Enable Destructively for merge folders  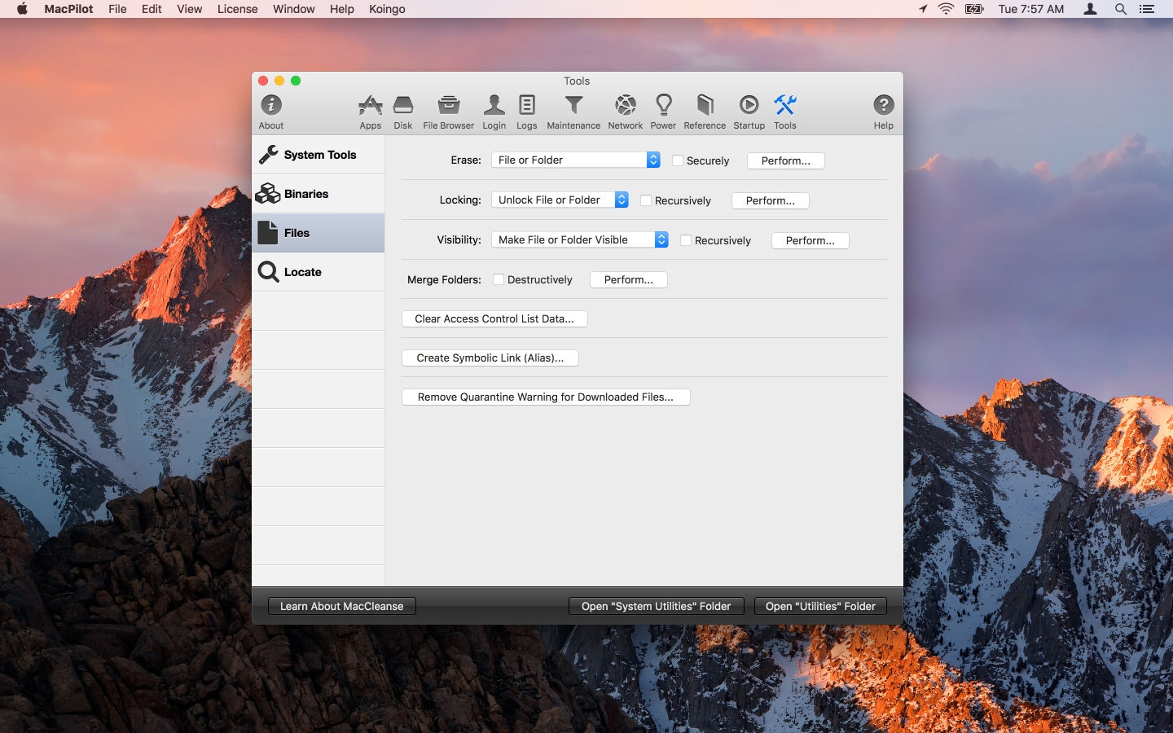tap(498, 279)
